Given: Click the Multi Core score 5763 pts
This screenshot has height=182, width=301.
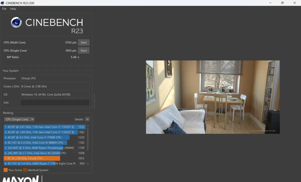Looking at the screenshot, I should tap(71, 43).
